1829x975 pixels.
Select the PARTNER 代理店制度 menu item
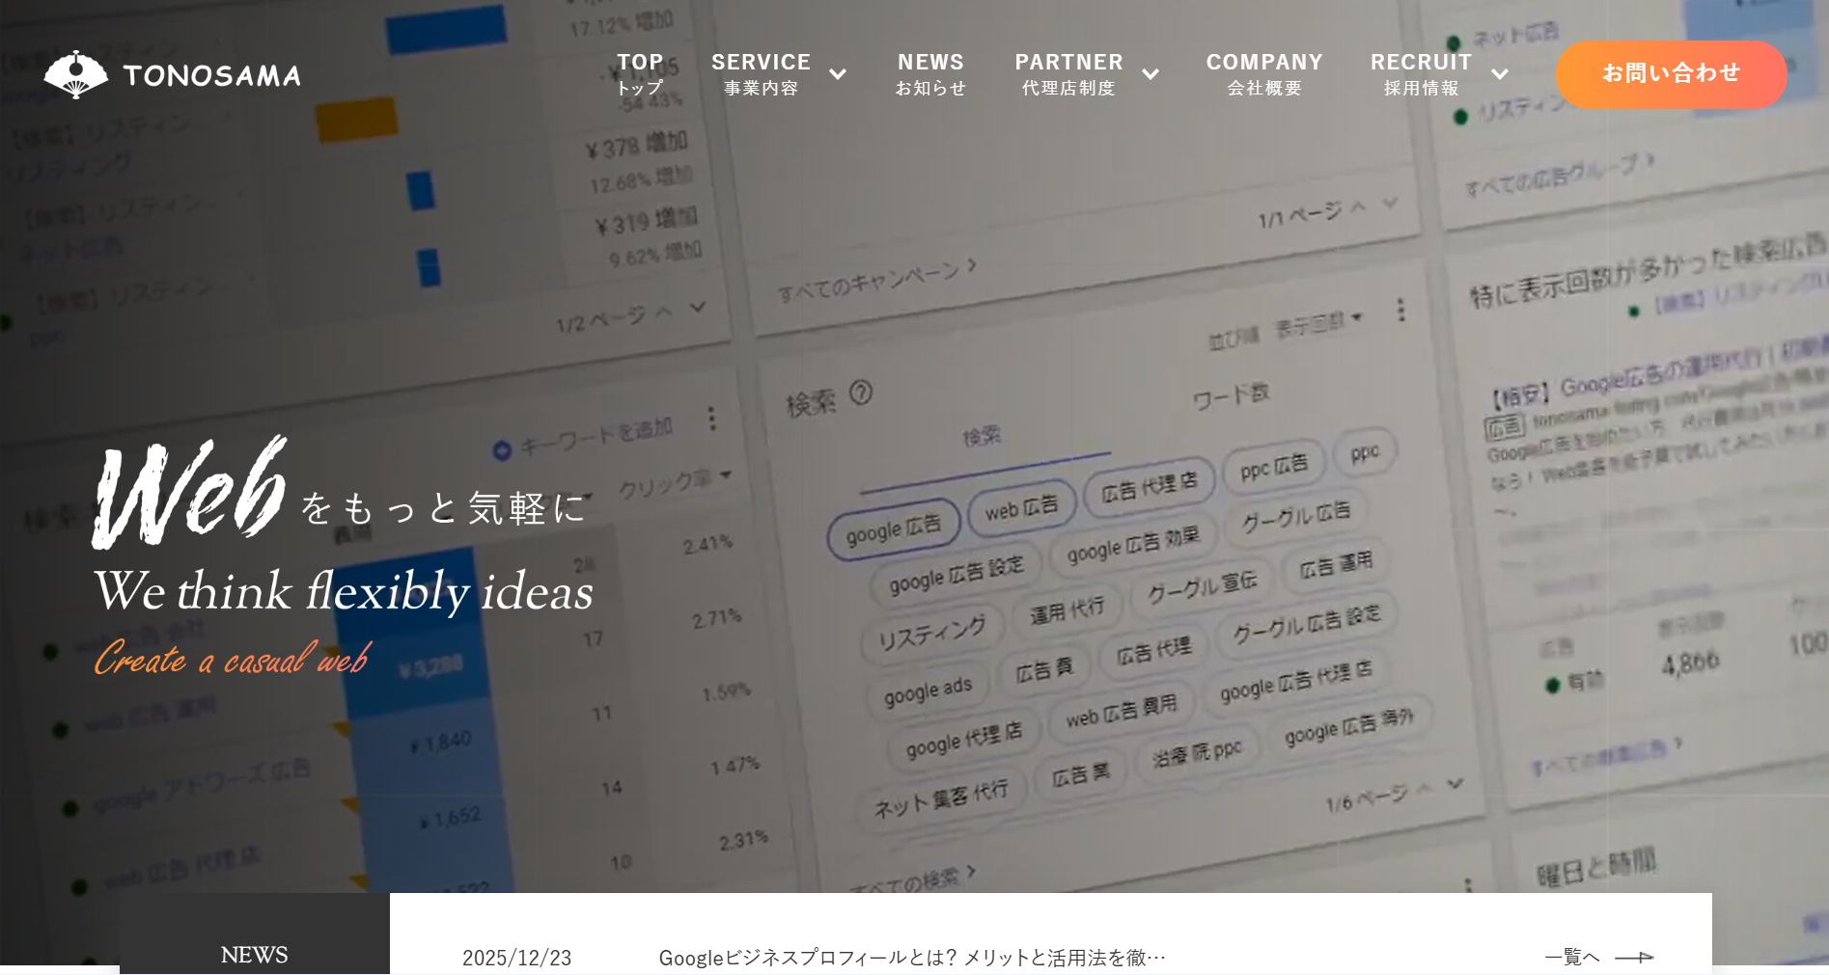coord(1068,73)
